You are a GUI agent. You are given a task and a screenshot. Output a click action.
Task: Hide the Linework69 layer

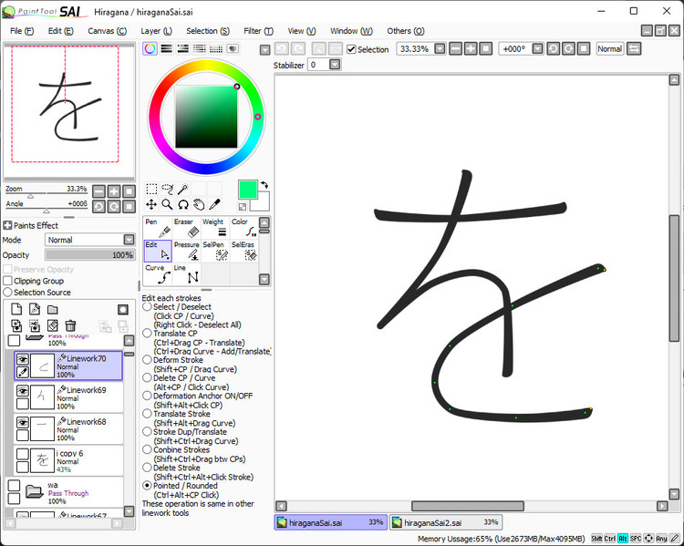(x=23, y=390)
